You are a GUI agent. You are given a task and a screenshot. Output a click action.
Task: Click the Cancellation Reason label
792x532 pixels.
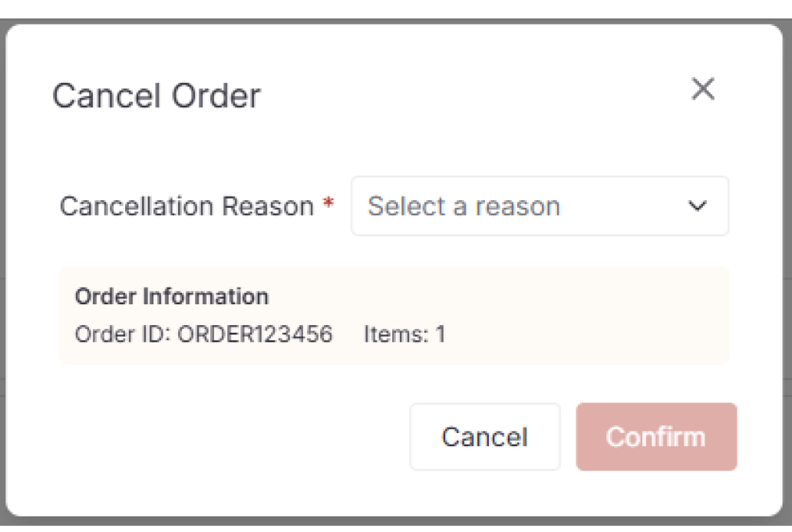[190, 205]
